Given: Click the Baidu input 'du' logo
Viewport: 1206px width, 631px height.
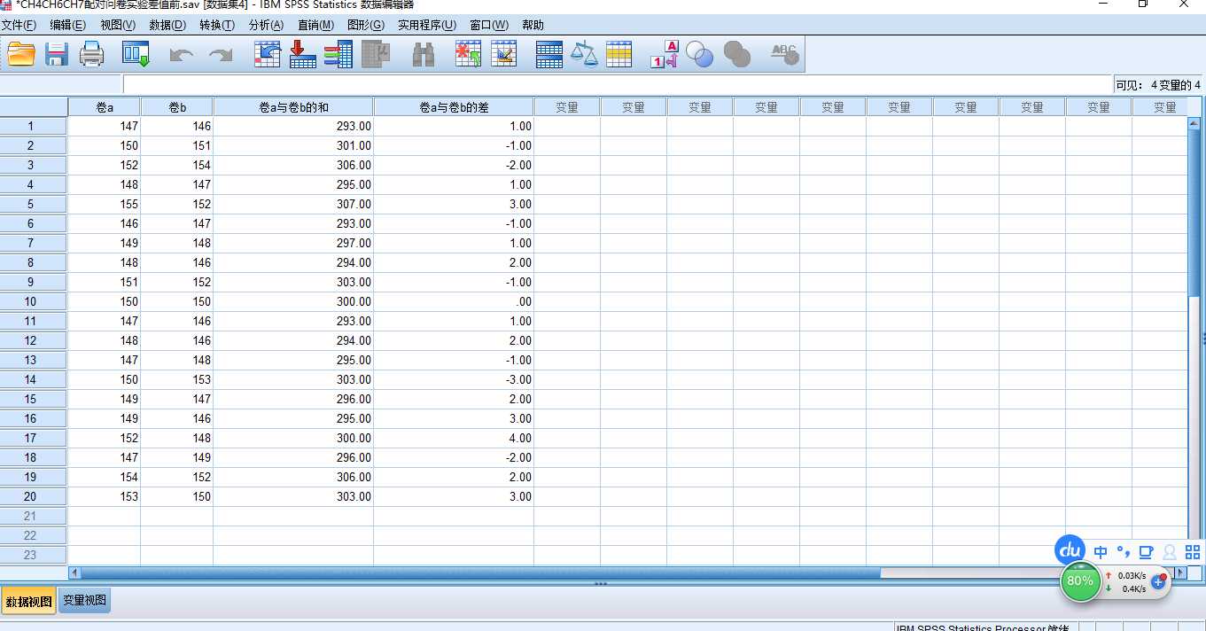Looking at the screenshot, I should (x=1070, y=549).
